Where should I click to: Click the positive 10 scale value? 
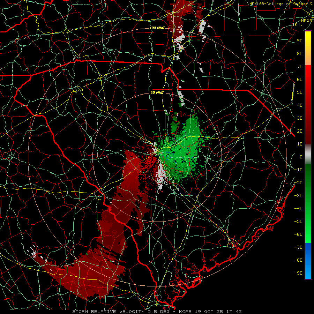pos(300,144)
